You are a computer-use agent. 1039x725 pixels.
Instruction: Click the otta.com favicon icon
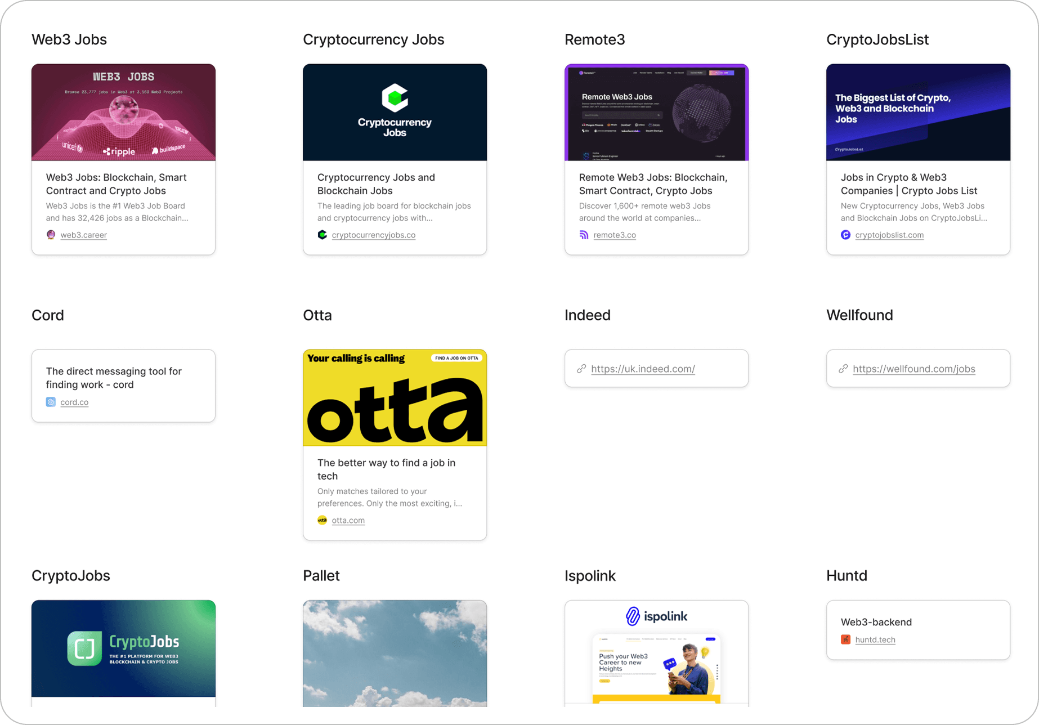tap(322, 520)
